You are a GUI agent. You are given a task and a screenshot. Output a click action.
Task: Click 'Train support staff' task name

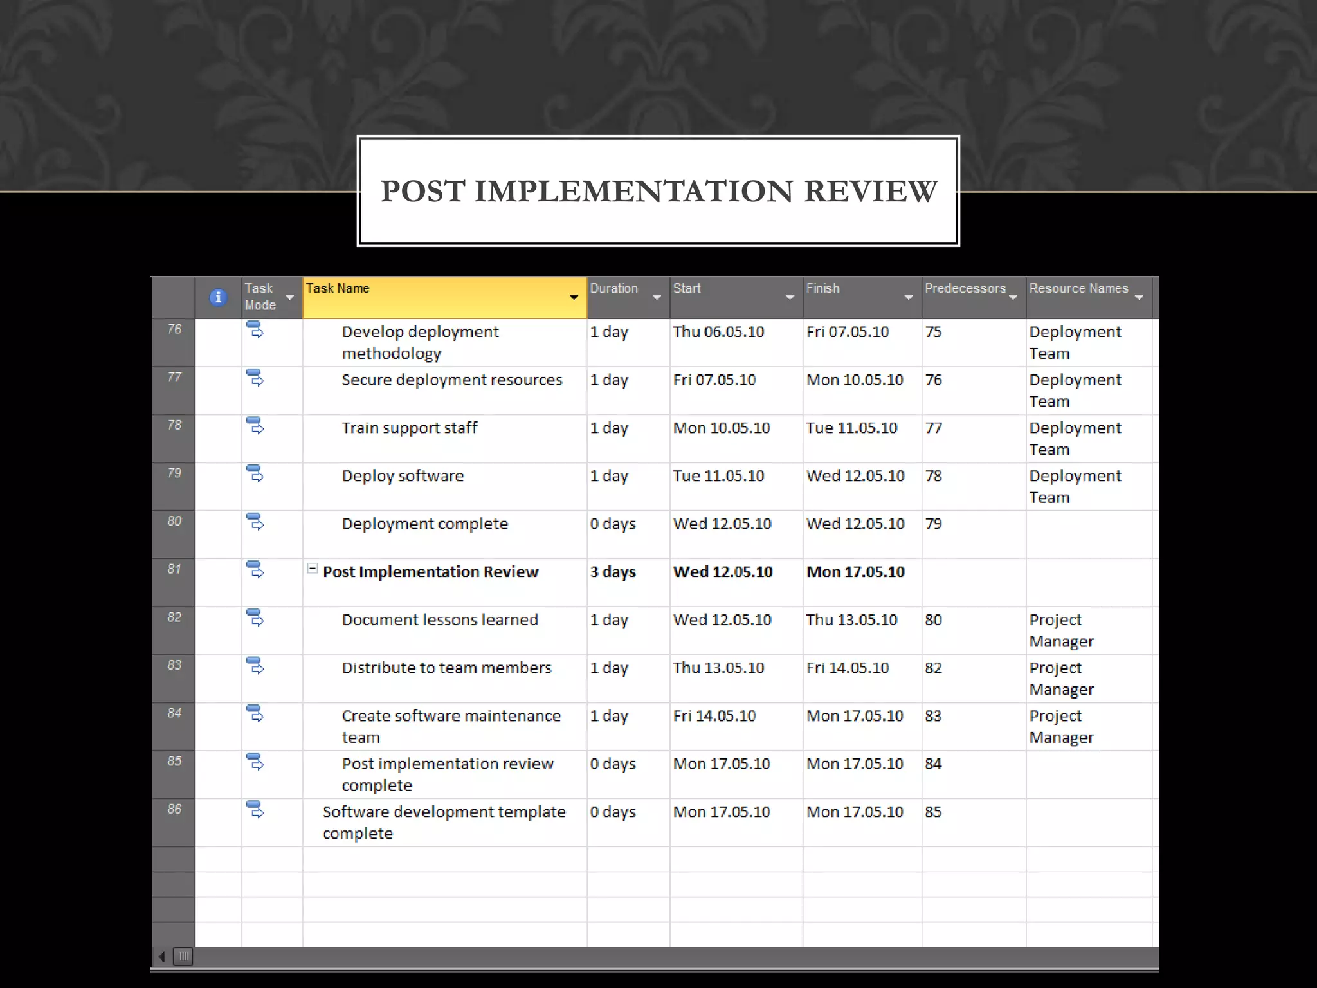point(409,428)
